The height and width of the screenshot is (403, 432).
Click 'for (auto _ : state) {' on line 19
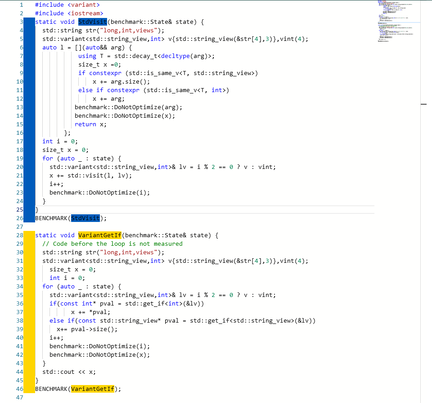81,158
